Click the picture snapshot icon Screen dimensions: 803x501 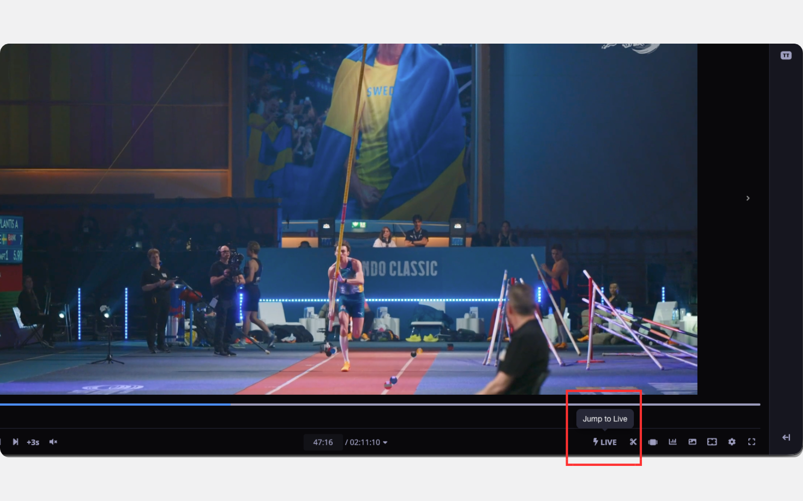pyautogui.click(x=692, y=442)
